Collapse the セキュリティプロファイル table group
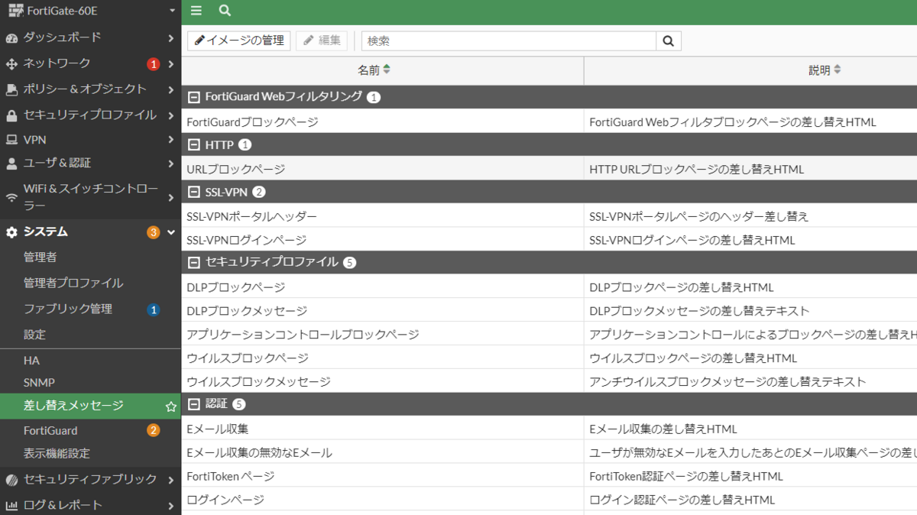The image size is (917, 515). click(x=194, y=262)
